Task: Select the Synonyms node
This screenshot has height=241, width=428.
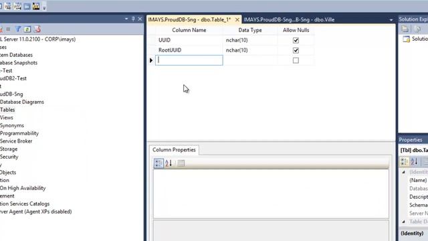Action: click(12, 125)
